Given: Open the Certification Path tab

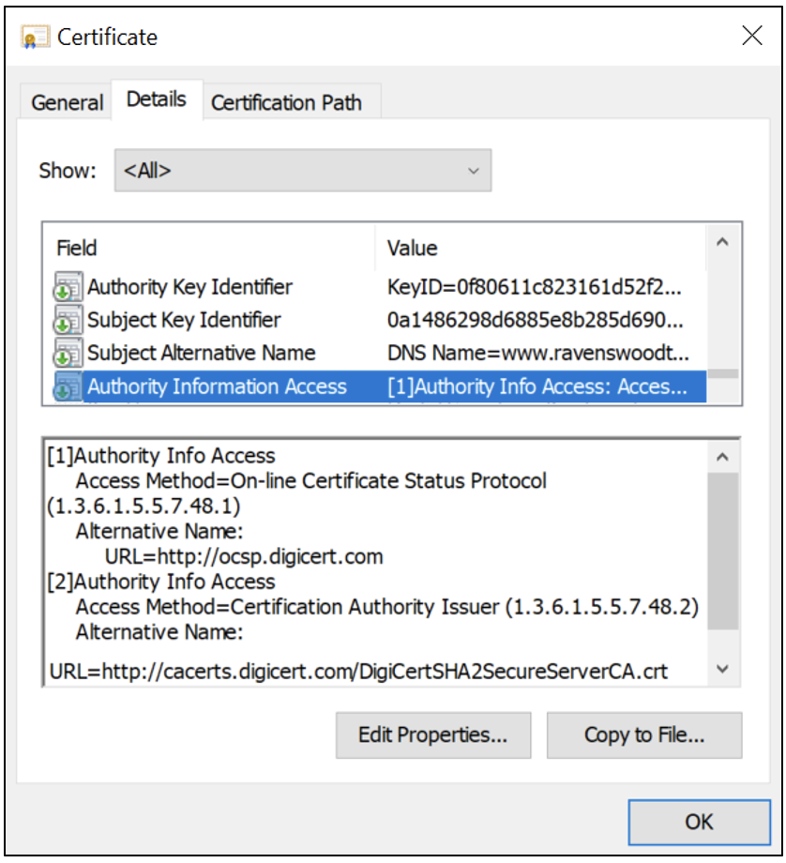Looking at the screenshot, I should tap(286, 102).
